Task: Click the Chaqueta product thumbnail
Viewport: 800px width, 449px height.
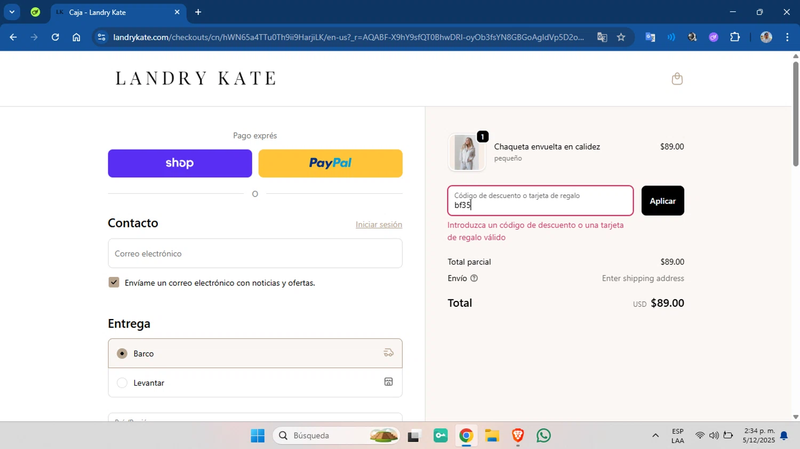Action: [x=467, y=152]
